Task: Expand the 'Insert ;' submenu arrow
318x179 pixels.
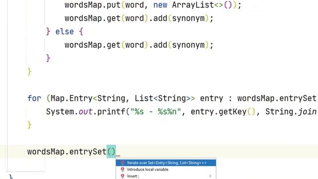Action: [210, 176]
